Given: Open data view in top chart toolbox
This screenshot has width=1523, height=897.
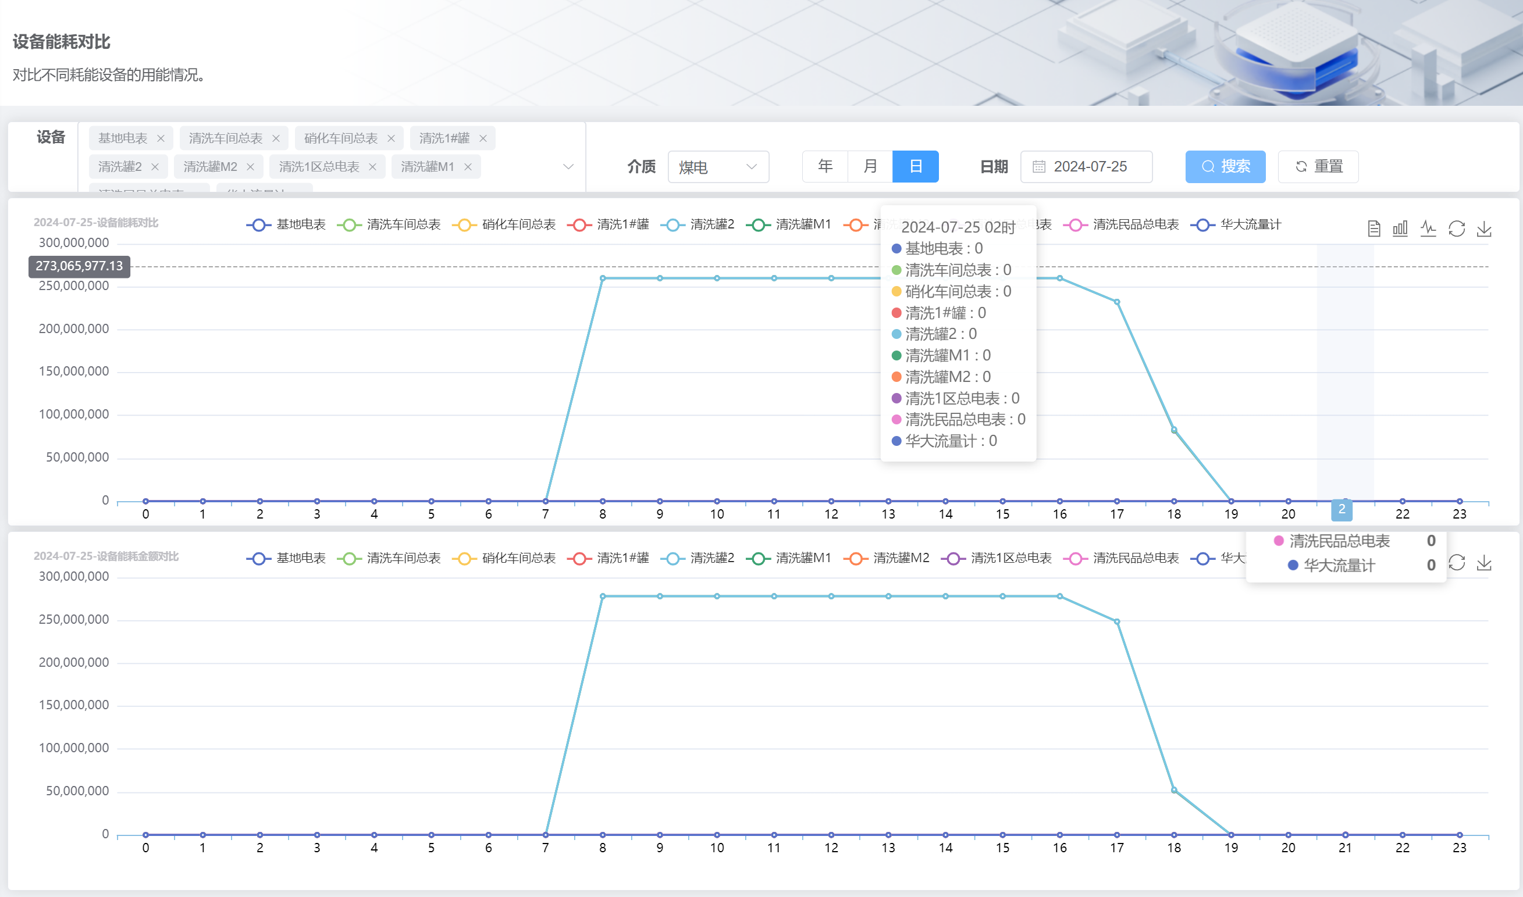Looking at the screenshot, I should [1373, 228].
